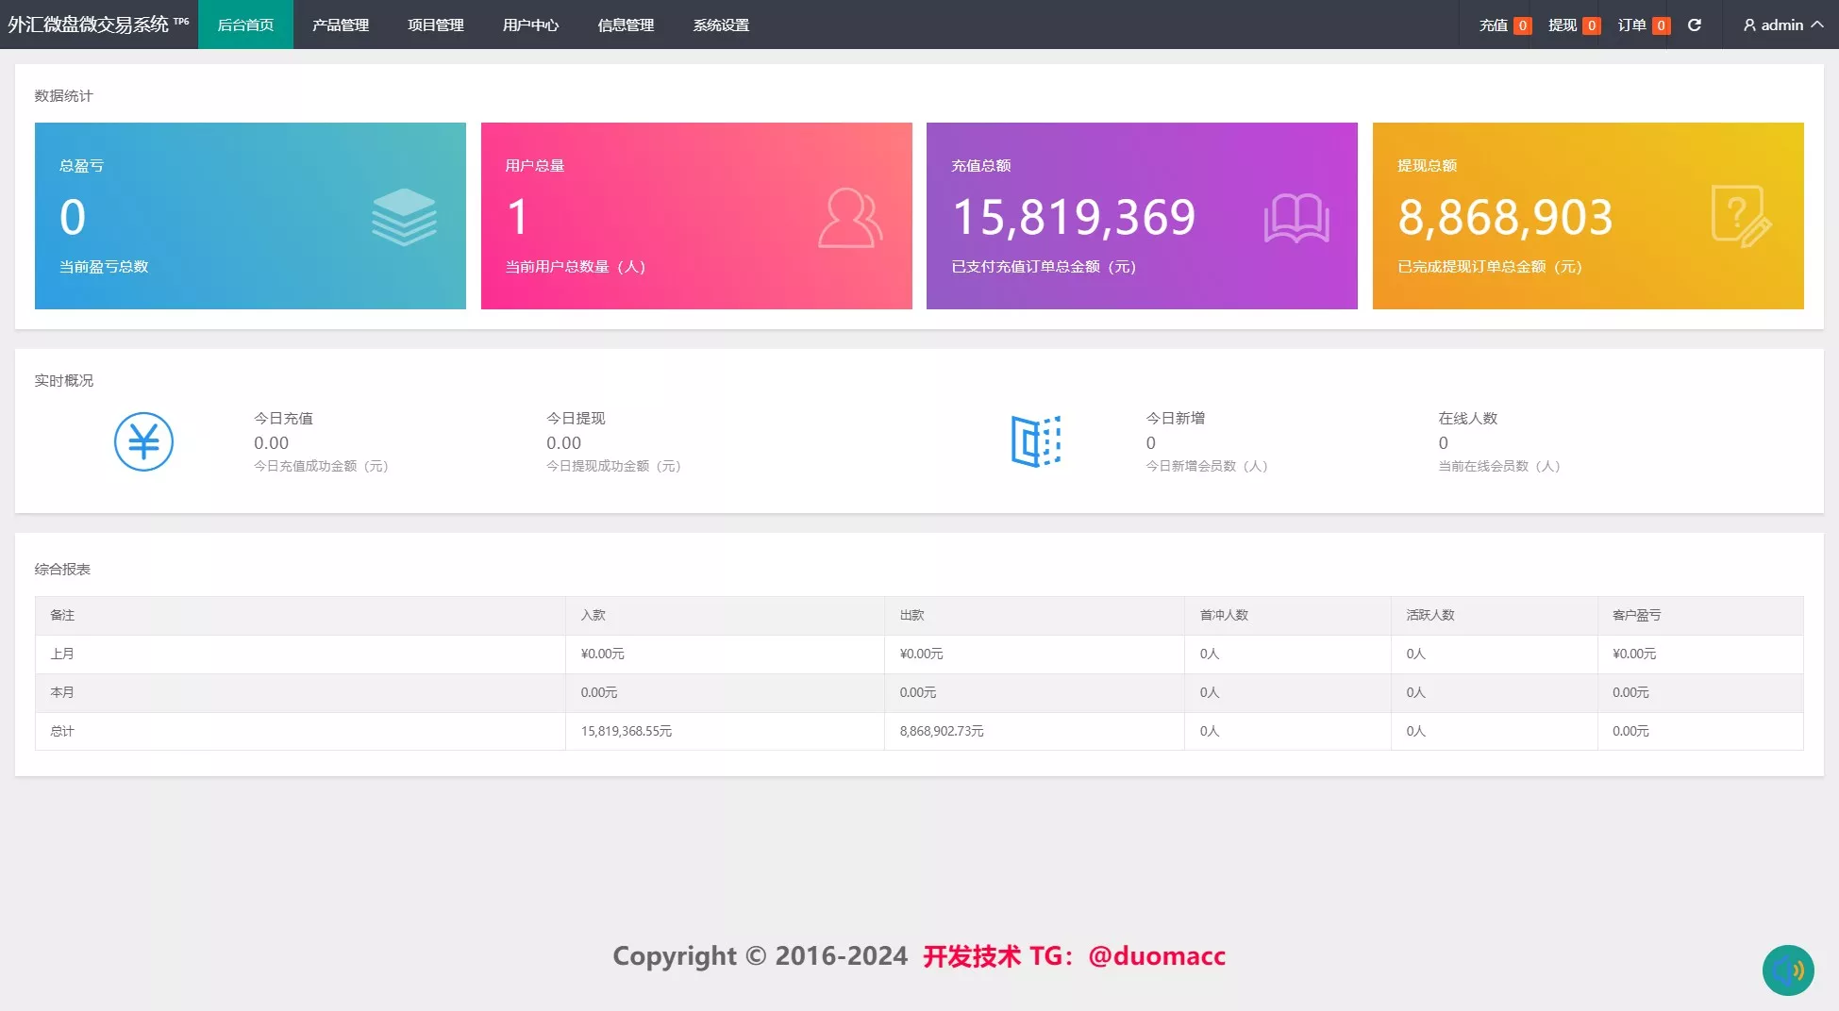Click the yen circle icon
The width and height of the screenshot is (1839, 1011).
point(143,441)
